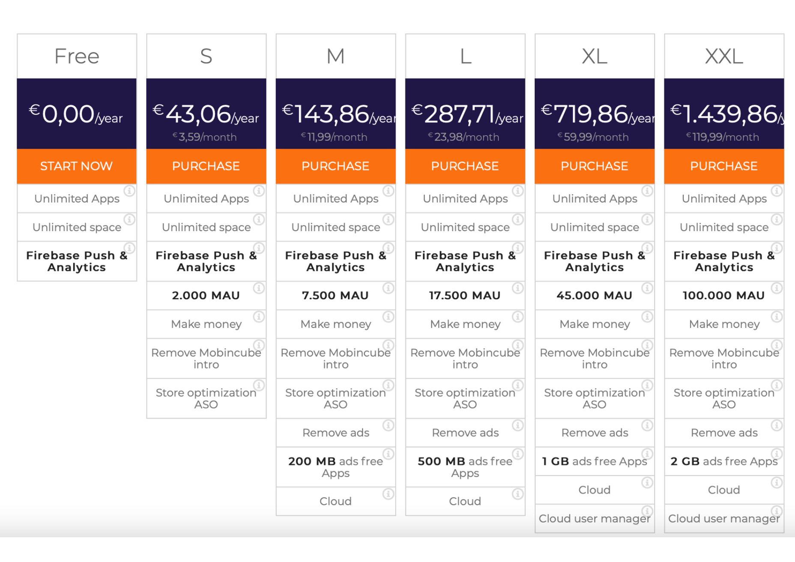795x562 pixels.
Task: Open info icon for 500 MB ads free Apps
Action: pyautogui.click(x=518, y=454)
